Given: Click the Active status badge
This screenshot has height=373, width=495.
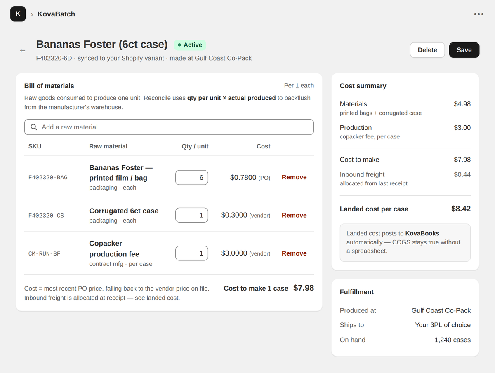Looking at the screenshot, I should (190, 45).
